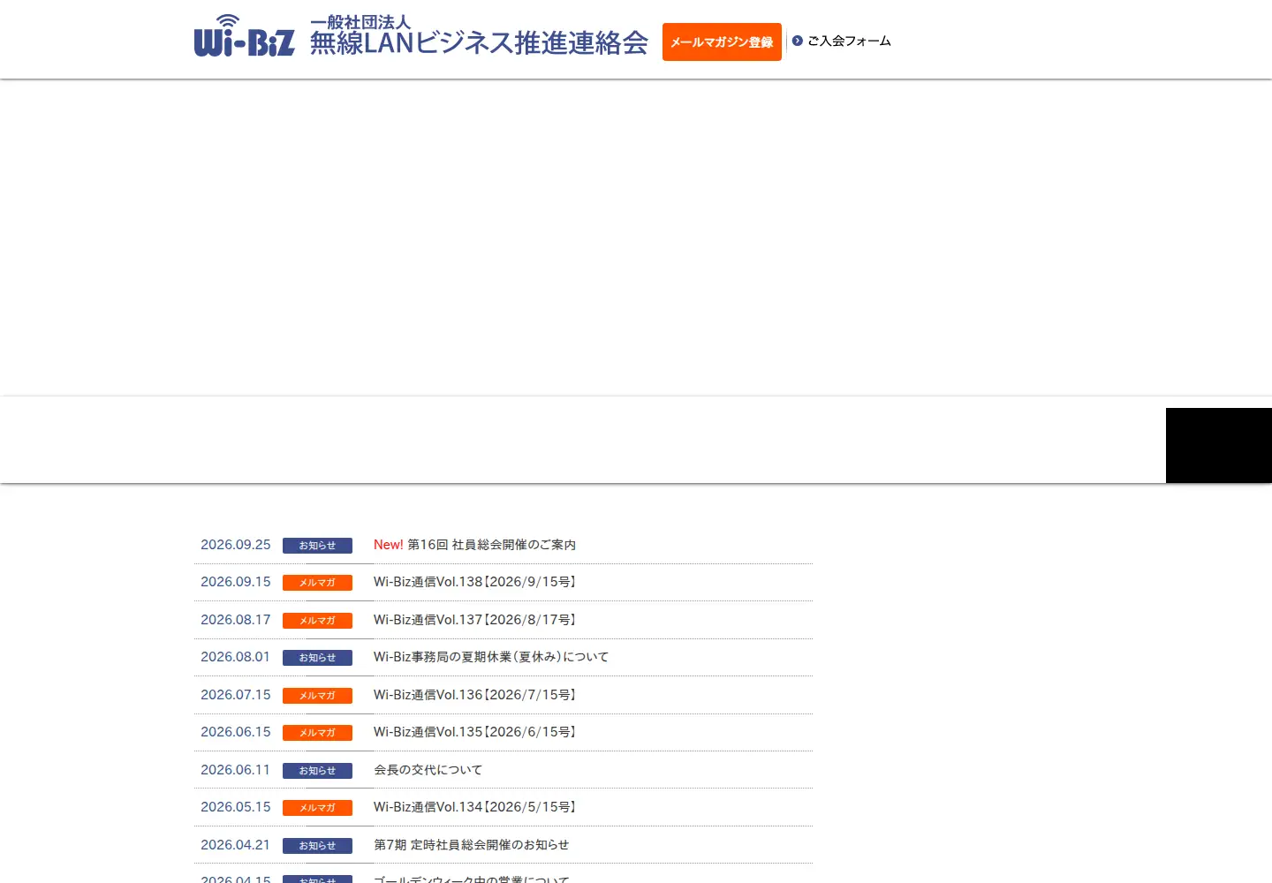Open Wi-Biz通信Vol.138【2026/9/15号】

click(x=475, y=582)
